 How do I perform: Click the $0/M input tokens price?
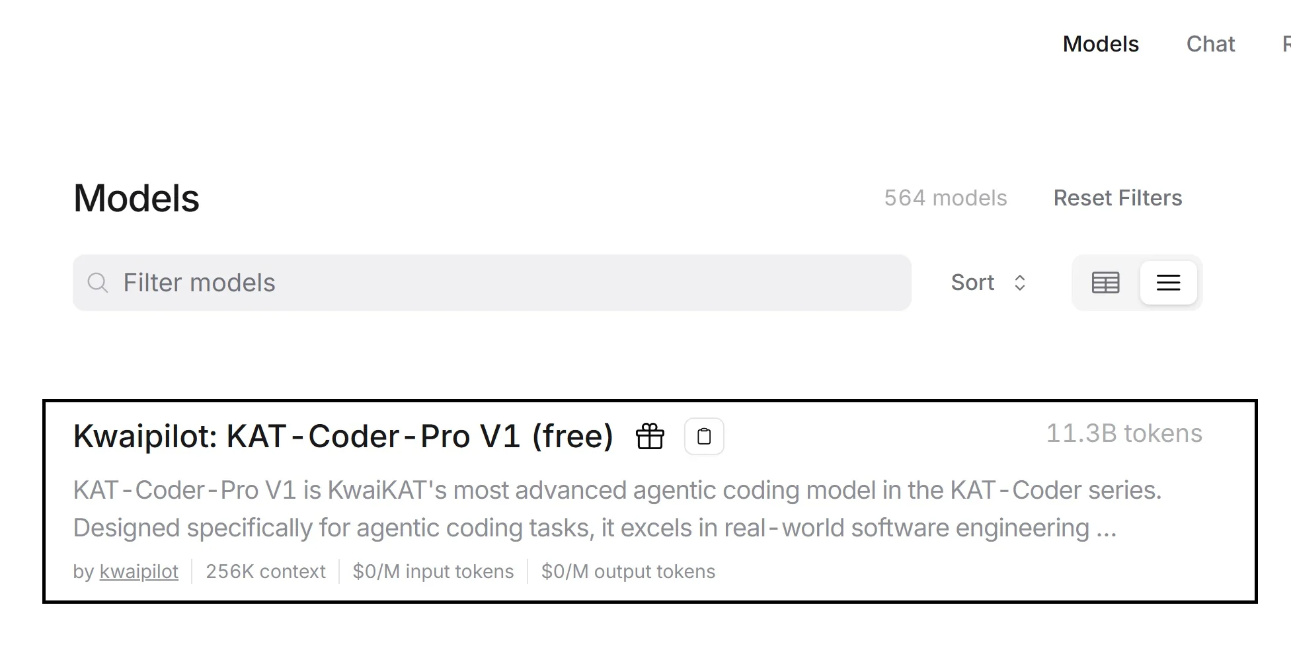tap(433, 571)
